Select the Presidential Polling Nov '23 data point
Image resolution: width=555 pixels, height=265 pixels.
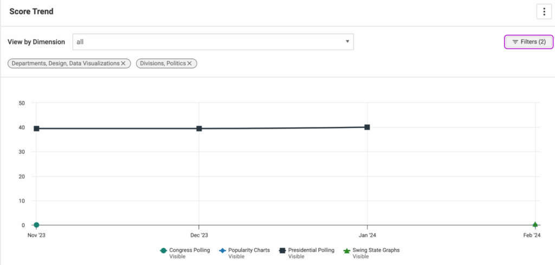(x=36, y=128)
